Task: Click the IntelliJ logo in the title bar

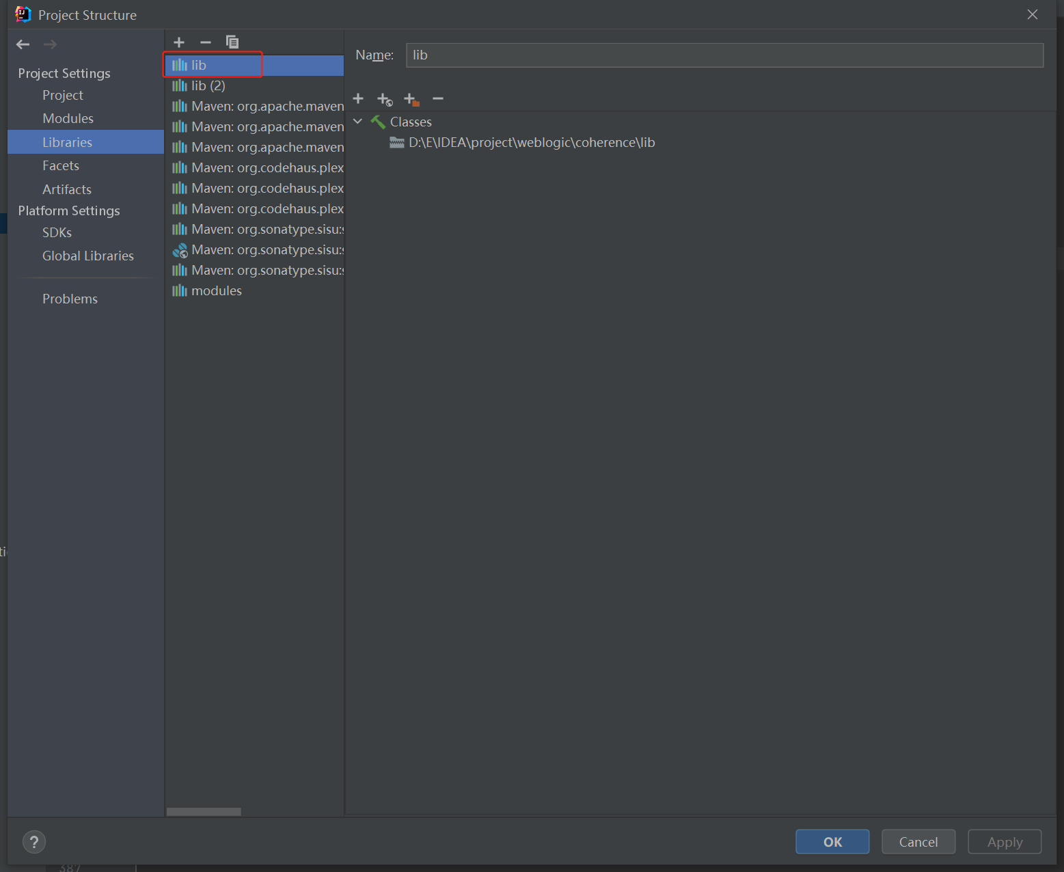Action: click(x=23, y=14)
